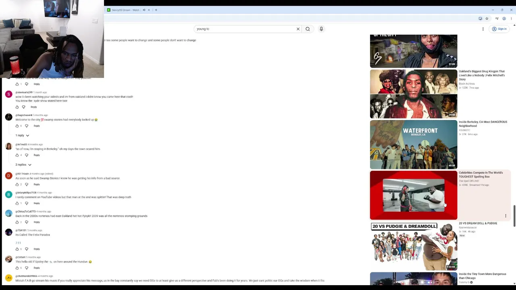Like the 'staying in Berkeley' comment

click(17, 155)
